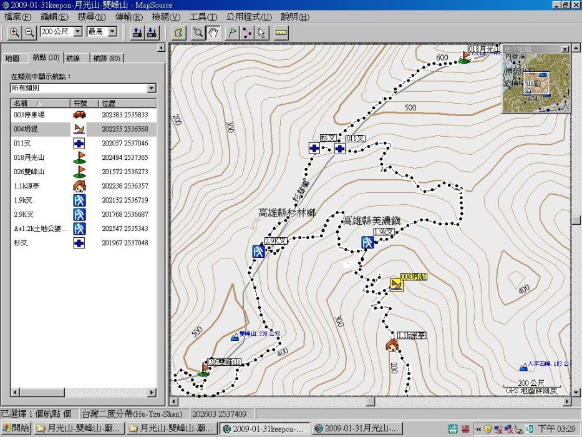582x437 pixels.
Task: Click the 026雙峰山 flag marker on map
Action: [204, 370]
